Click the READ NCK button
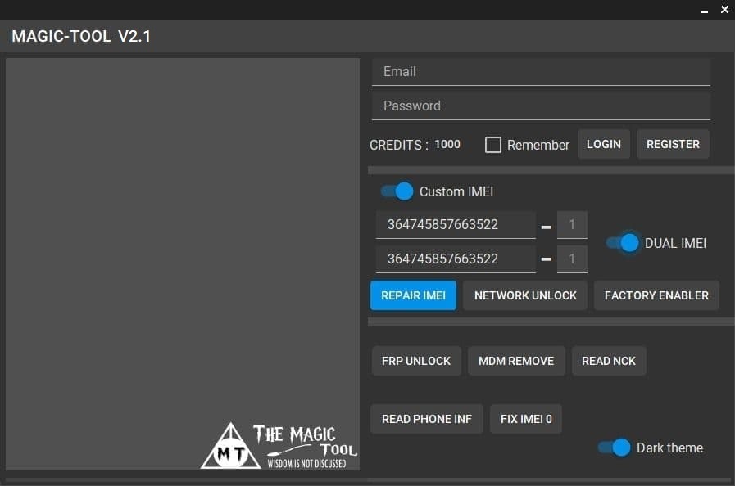Viewport: 735px width, 486px height. [x=609, y=361]
